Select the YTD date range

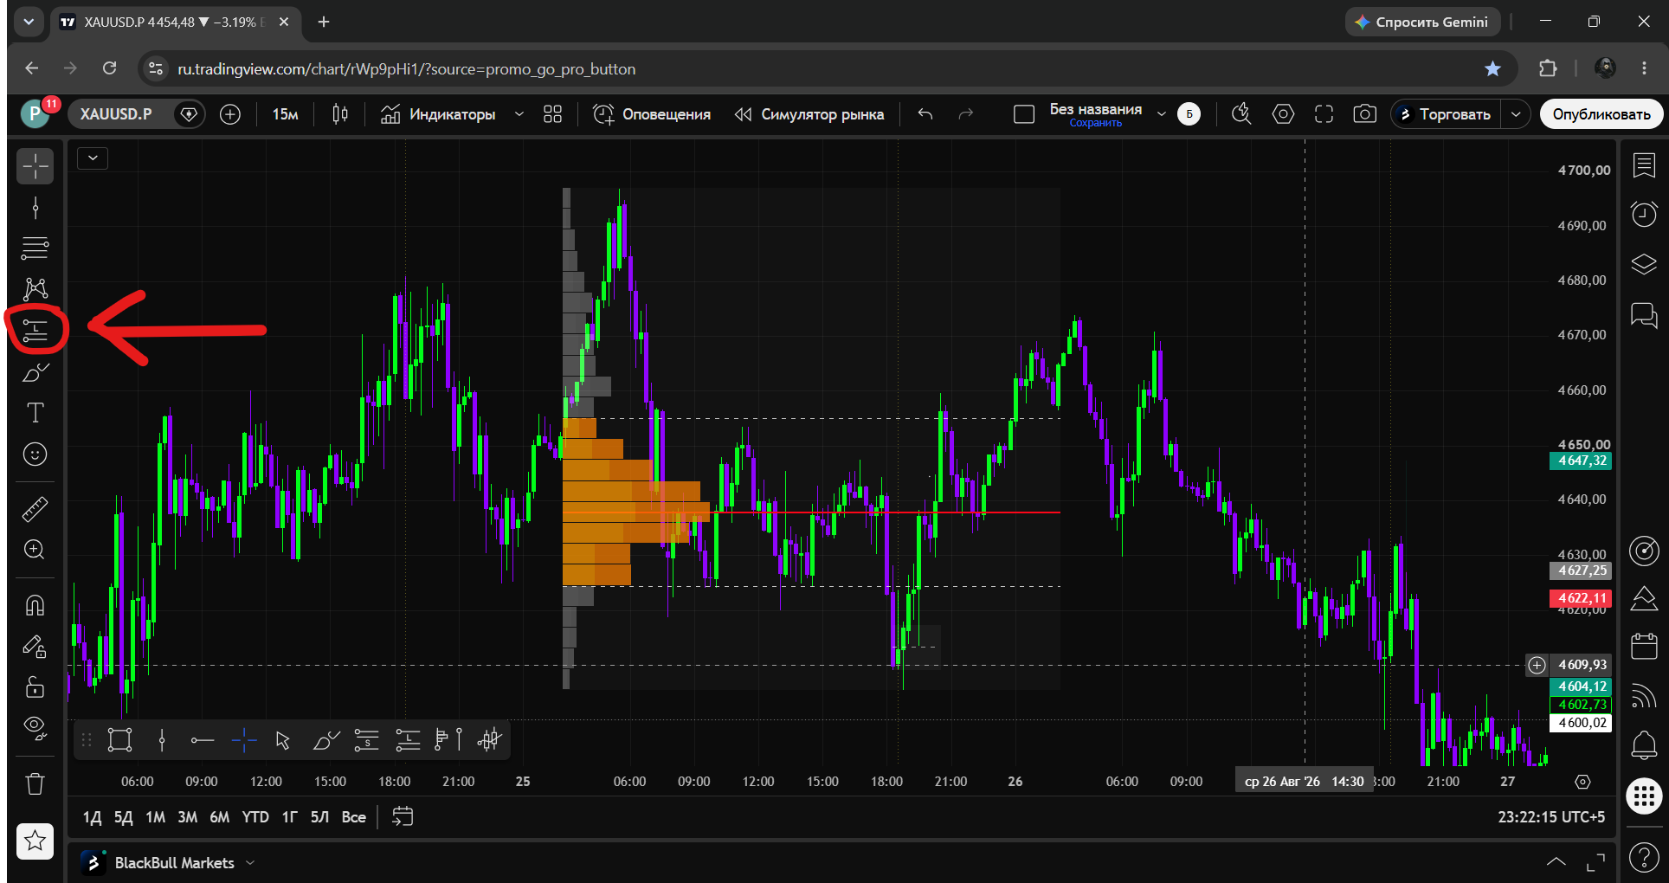coord(255,817)
